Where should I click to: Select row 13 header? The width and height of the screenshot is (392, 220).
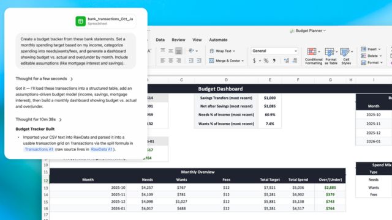[46, 188]
